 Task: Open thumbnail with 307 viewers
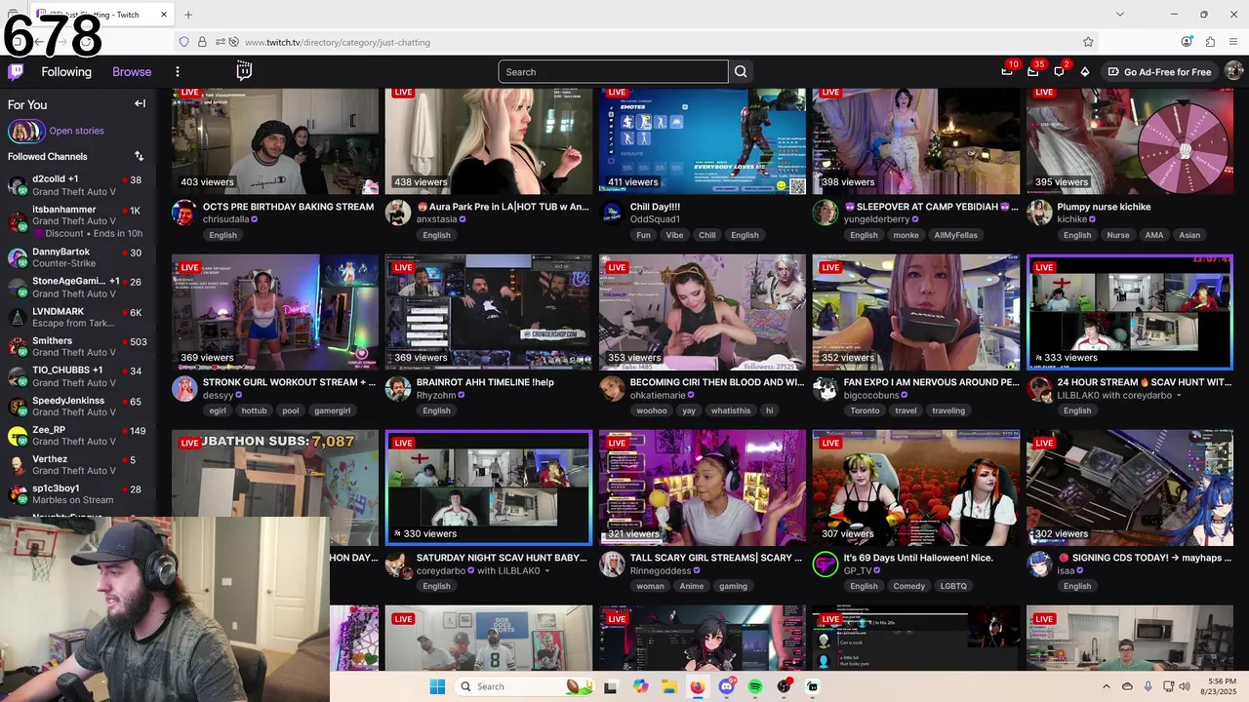pos(916,487)
